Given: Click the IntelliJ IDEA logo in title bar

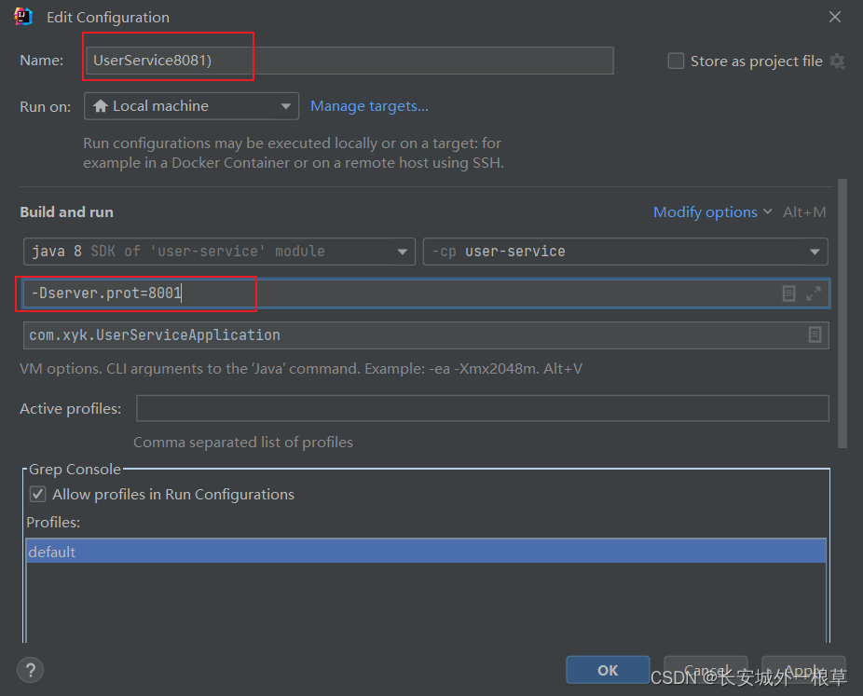Looking at the screenshot, I should coord(23,17).
